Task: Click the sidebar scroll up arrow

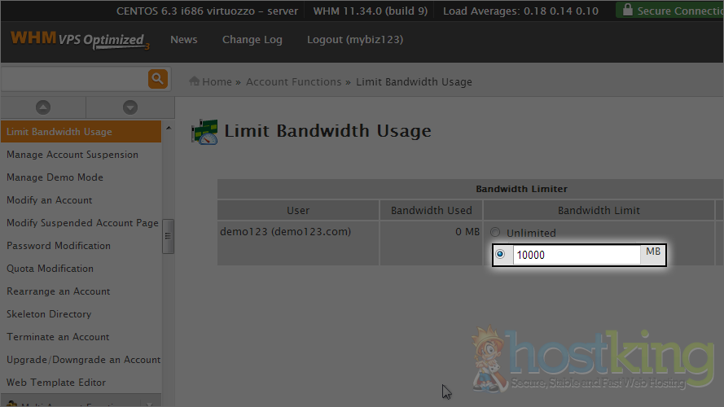Action: (169, 129)
